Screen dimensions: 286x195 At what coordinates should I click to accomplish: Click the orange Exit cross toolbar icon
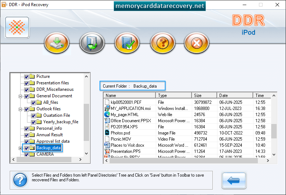(197, 43)
